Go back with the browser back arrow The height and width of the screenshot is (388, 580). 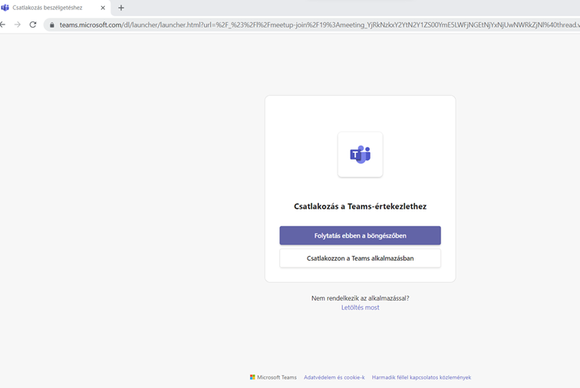coord(3,25)
